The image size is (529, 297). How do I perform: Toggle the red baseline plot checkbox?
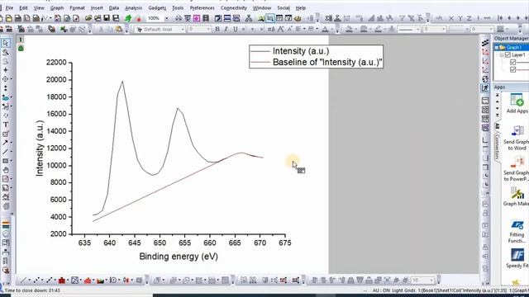click(x=513, y=69)
